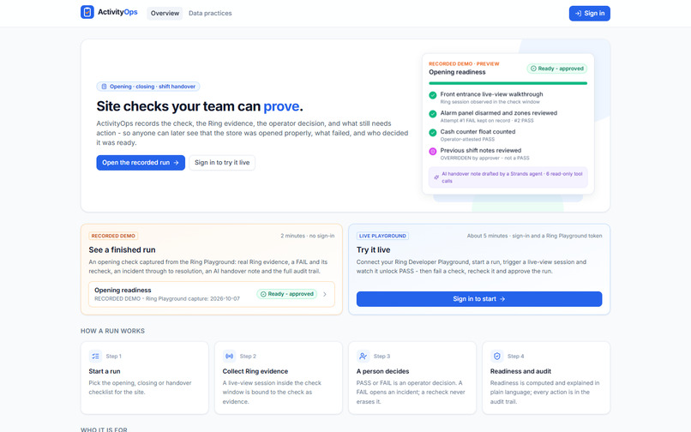Screen dimensions: 691x432
Task: Click the Step 4 shield icon
Action: tap(497, 356)
